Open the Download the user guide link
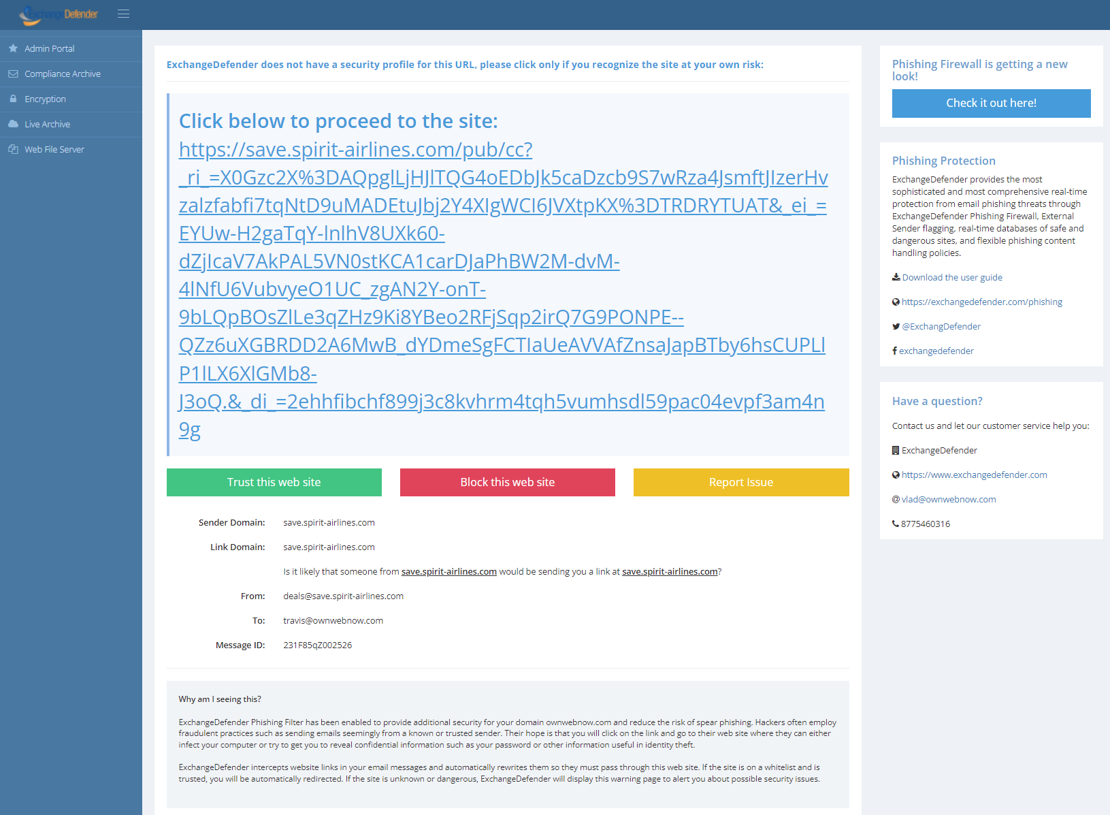Screen dimensions: 1110x815 tap(952, 277)
